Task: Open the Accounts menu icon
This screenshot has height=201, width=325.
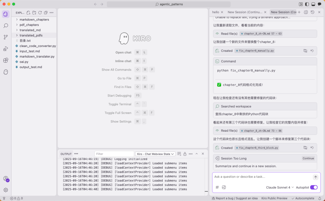Action: pos(6,179)
